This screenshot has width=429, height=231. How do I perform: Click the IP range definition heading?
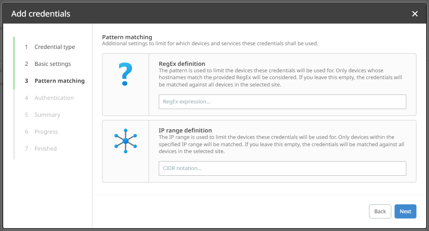point(185,130)
